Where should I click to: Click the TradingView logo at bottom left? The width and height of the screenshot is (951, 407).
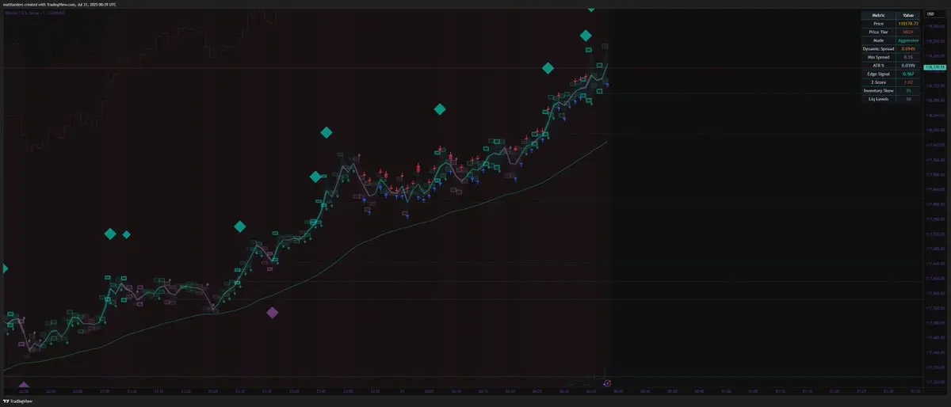[17, 401]
